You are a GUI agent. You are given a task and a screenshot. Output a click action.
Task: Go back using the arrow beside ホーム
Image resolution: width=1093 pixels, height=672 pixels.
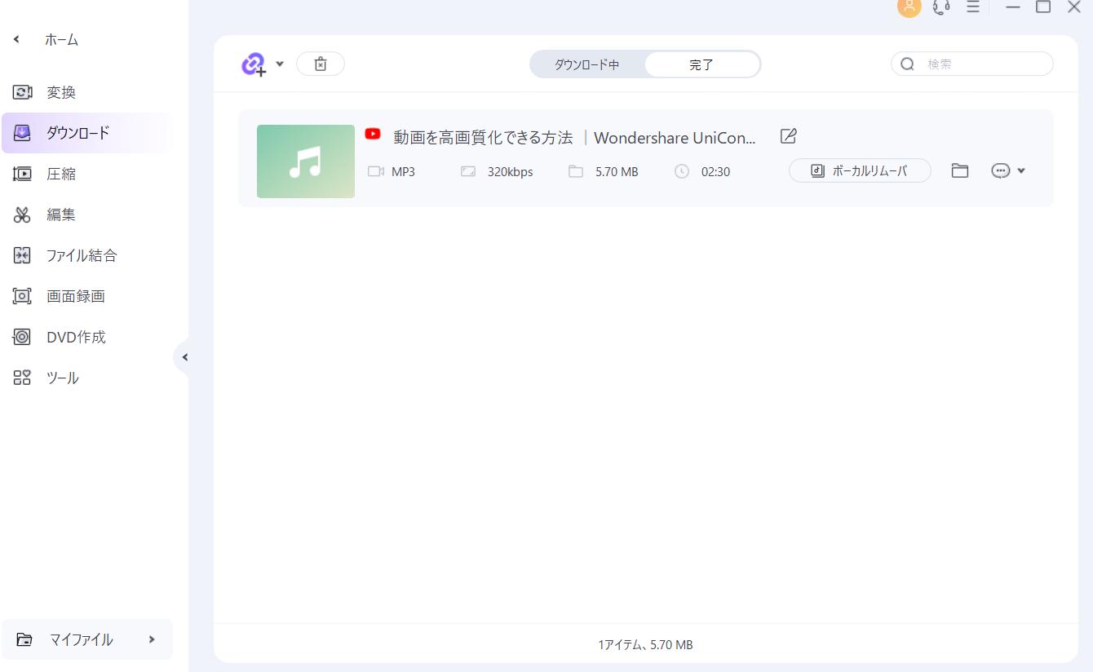(x=17, y=39)
